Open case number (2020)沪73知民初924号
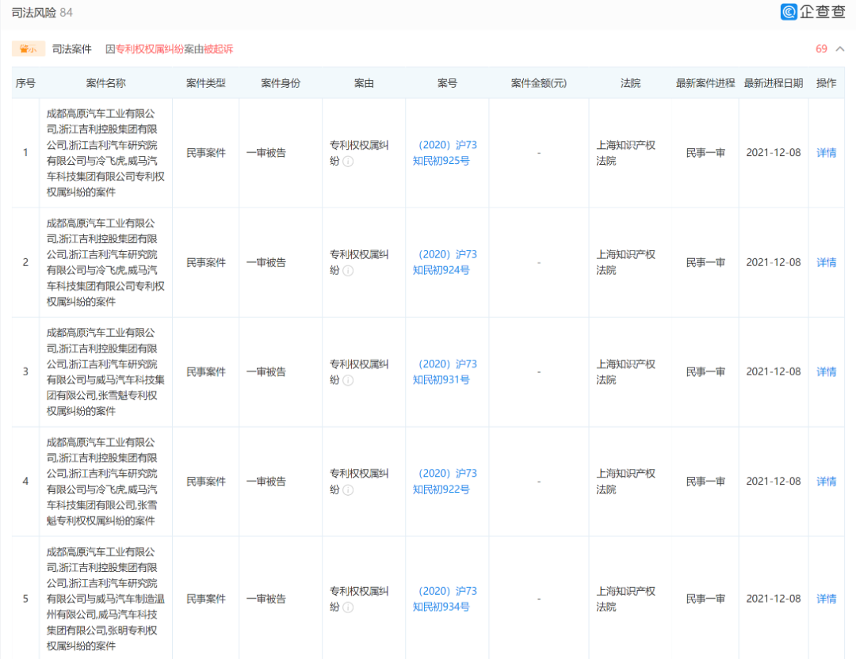The height and width of the screenshot is (659, 856). 445,262
